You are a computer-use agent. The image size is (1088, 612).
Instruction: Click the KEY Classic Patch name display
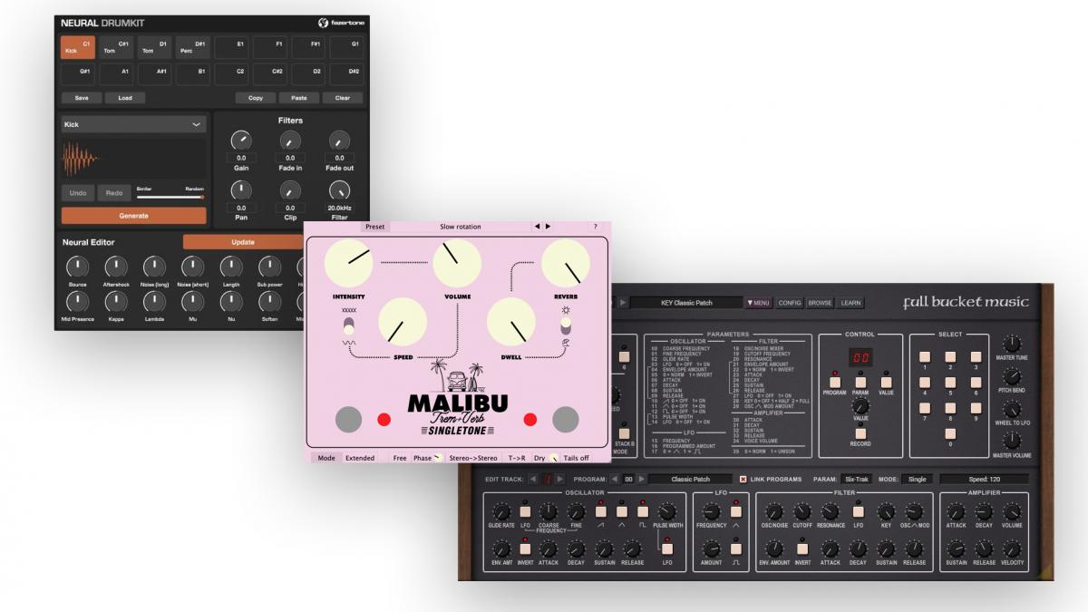tap(685, 303)
